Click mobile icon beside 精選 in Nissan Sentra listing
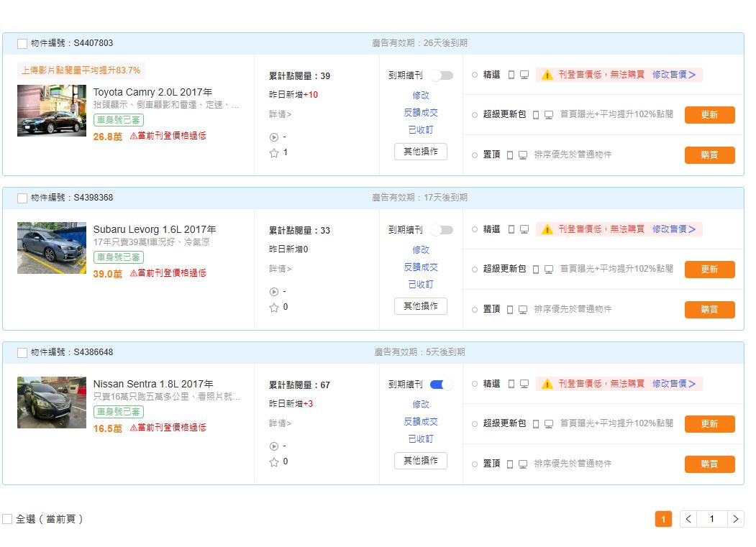756x547 pixels. (511, 385)
